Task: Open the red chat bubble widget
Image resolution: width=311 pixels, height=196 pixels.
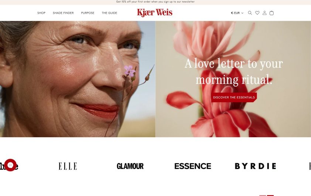Action: 10,165
